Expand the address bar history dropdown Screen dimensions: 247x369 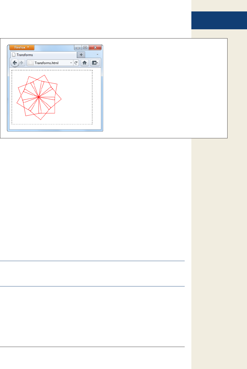71,63
